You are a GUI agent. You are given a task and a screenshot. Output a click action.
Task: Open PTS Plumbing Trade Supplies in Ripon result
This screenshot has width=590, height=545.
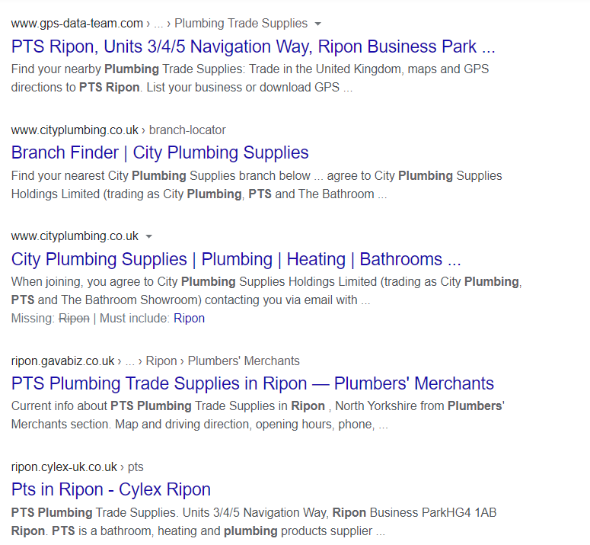(x=253, y=383)
